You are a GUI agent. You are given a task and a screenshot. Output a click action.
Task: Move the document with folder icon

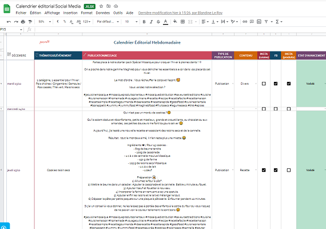pyautogui.click(x=109, y=6)
